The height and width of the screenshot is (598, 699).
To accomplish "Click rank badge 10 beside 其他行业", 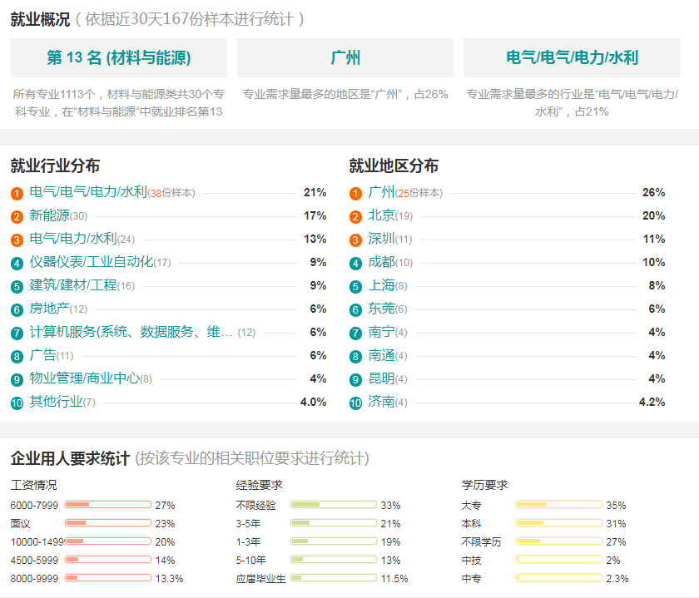I will 17,403.
